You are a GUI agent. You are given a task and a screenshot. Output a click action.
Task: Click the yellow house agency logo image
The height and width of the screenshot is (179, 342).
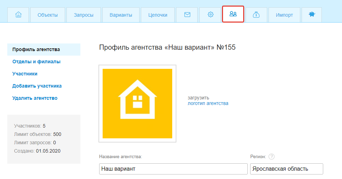point(137,104)
